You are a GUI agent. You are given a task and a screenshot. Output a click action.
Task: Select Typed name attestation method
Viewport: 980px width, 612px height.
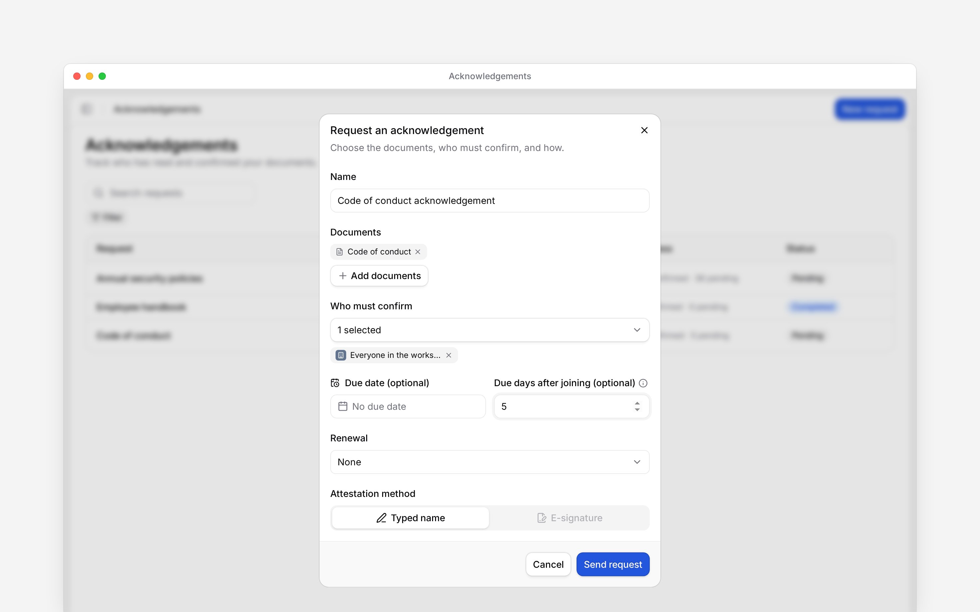click(410, 518)
